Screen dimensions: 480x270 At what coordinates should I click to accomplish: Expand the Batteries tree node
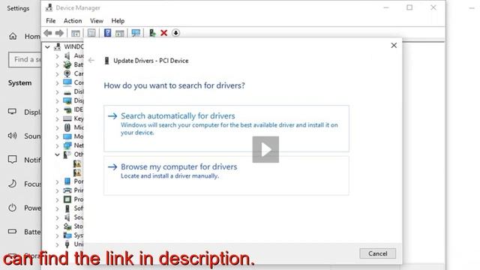[57, 65]
